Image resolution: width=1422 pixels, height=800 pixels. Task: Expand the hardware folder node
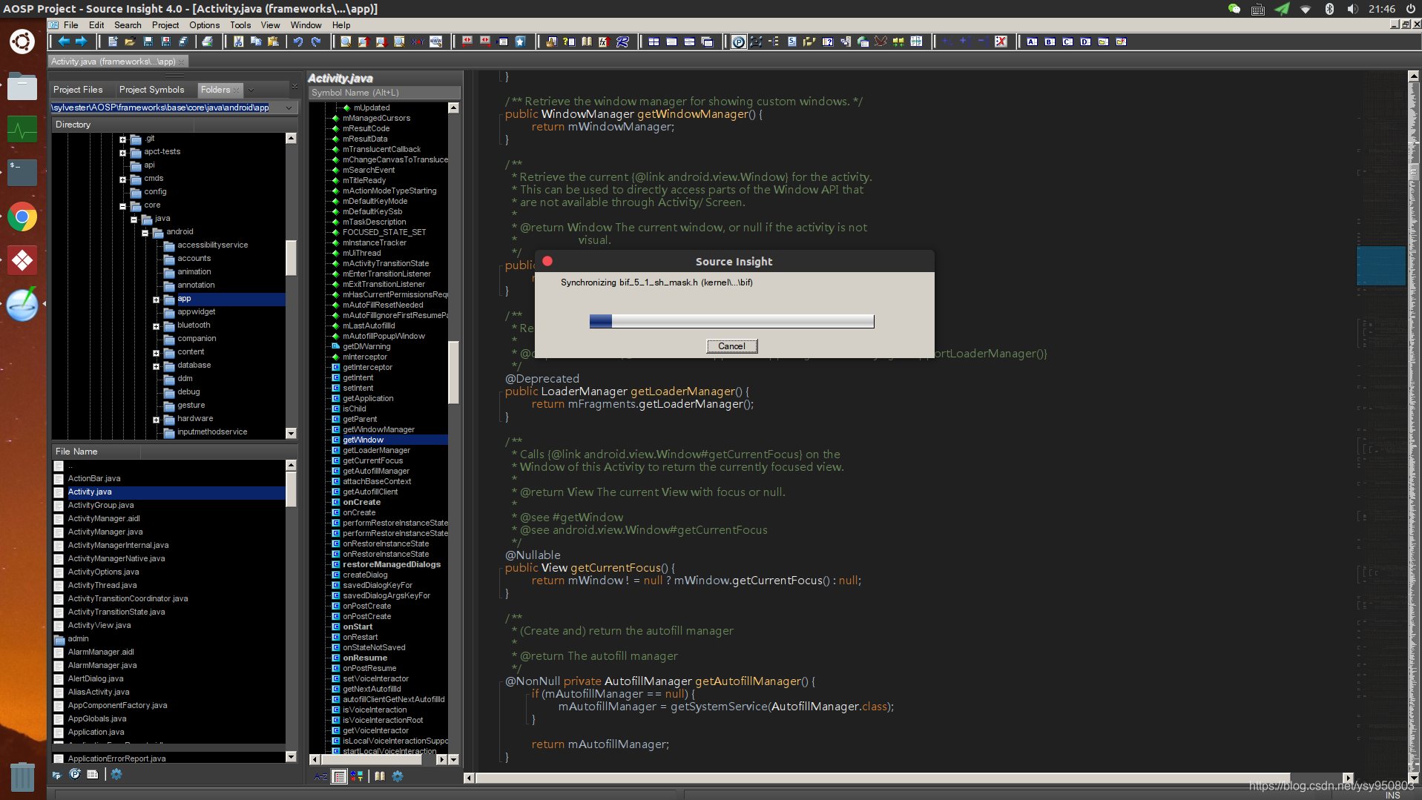click(157, 420)
